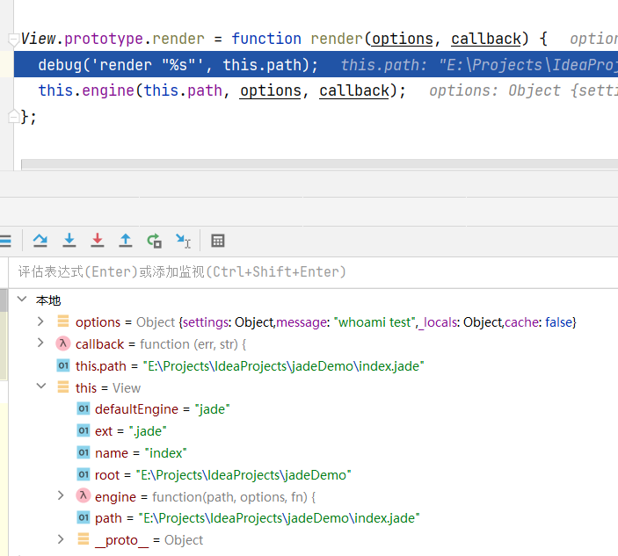Select the ext = ".jade" row

(313, 430)
